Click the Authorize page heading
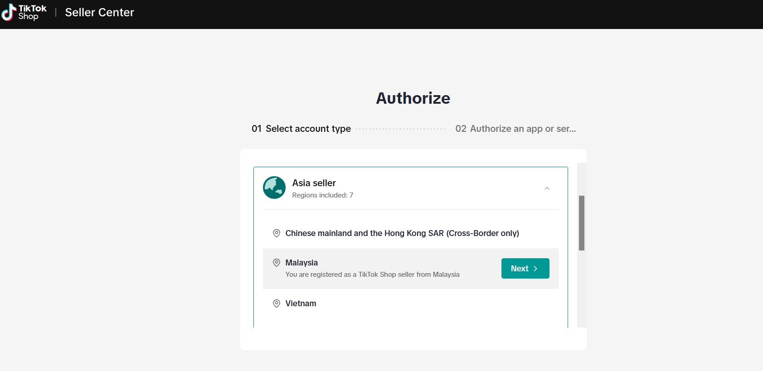The width and height of the screenshot is (763, 371). (x=413, y=98)
